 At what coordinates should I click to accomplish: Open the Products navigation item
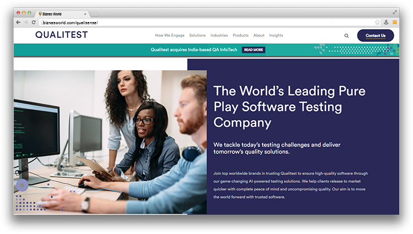pos(241,35)
